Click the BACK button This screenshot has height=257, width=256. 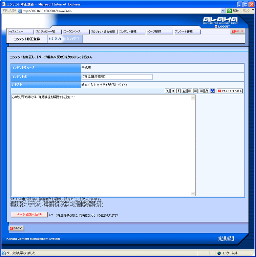(x=16, y=228)
